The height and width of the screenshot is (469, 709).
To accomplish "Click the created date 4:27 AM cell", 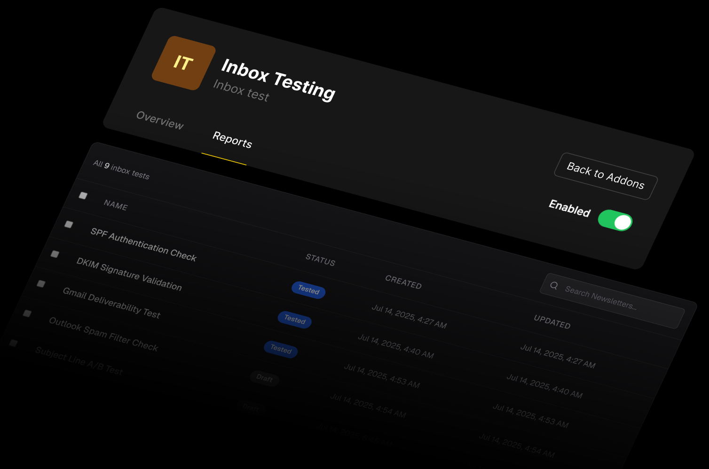I will pos(410,316).
